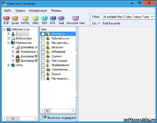Image resolution: width=157 pixels, height=123 pixels.
Task: Click file list scrollbar left arrow
Action: click(x=42, y=111)
